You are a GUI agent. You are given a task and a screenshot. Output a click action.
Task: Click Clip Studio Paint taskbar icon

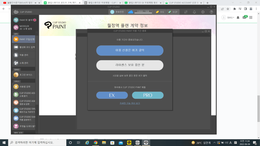click(x=146, y=142)
